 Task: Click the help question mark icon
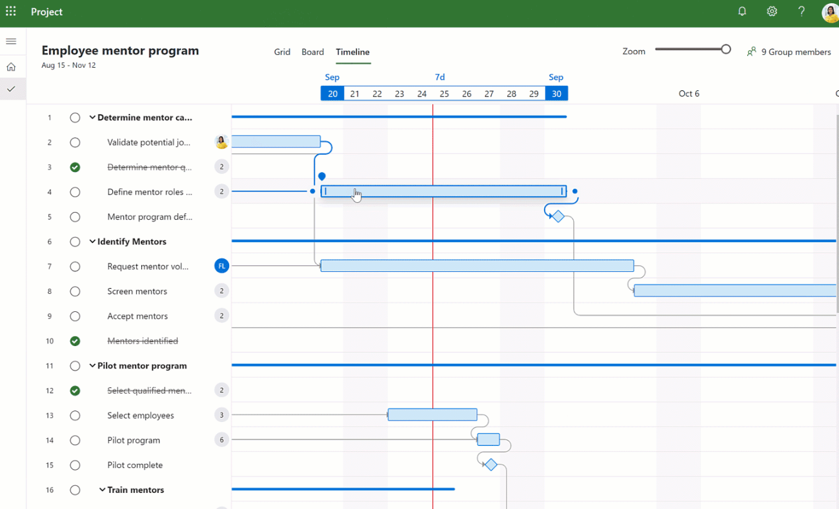(802, 12)
